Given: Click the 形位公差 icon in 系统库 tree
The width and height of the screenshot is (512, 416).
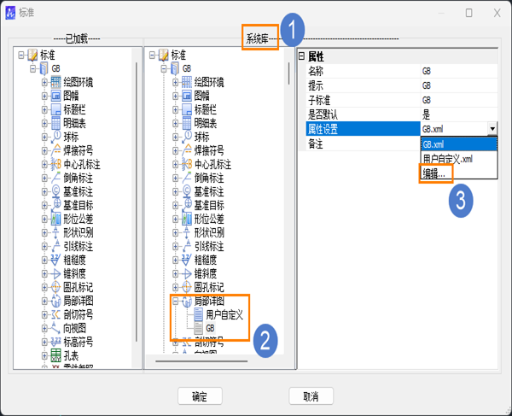Looking at the screenshot, I should point(187,219).
